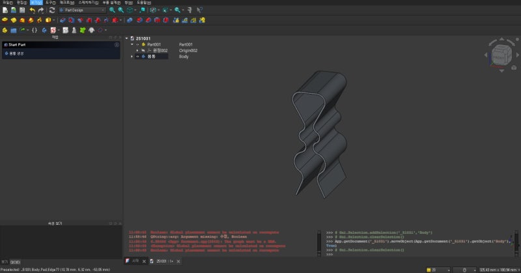This screenshot has width=521, height=273.
Task: Click the datum plane icon
Action: pos(100,30)
